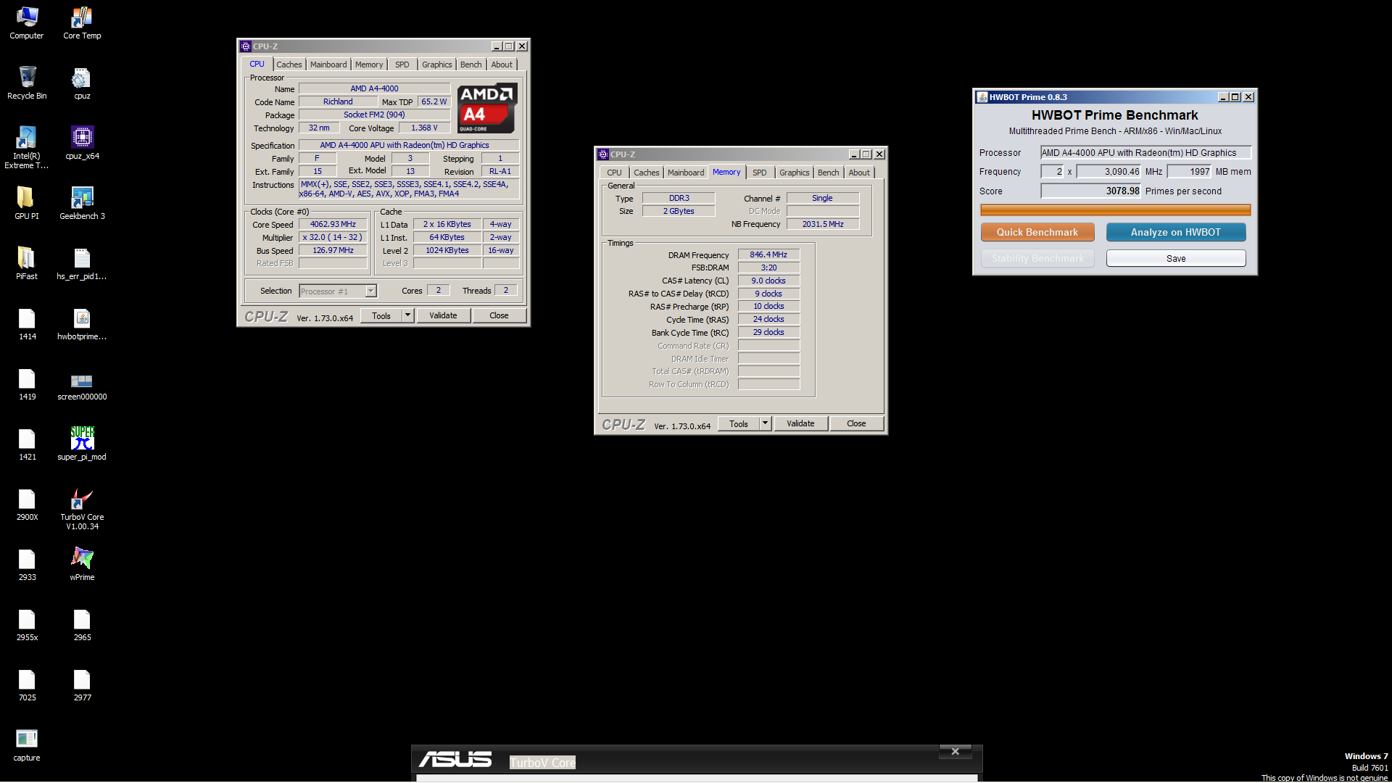Open Intel(R) Extreme Tuning shortcut

tap(27, 147)
